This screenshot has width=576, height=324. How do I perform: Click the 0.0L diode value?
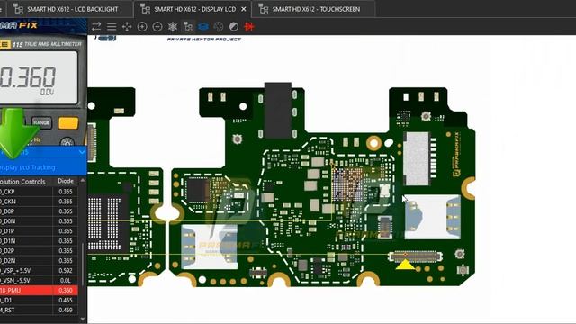66,280
